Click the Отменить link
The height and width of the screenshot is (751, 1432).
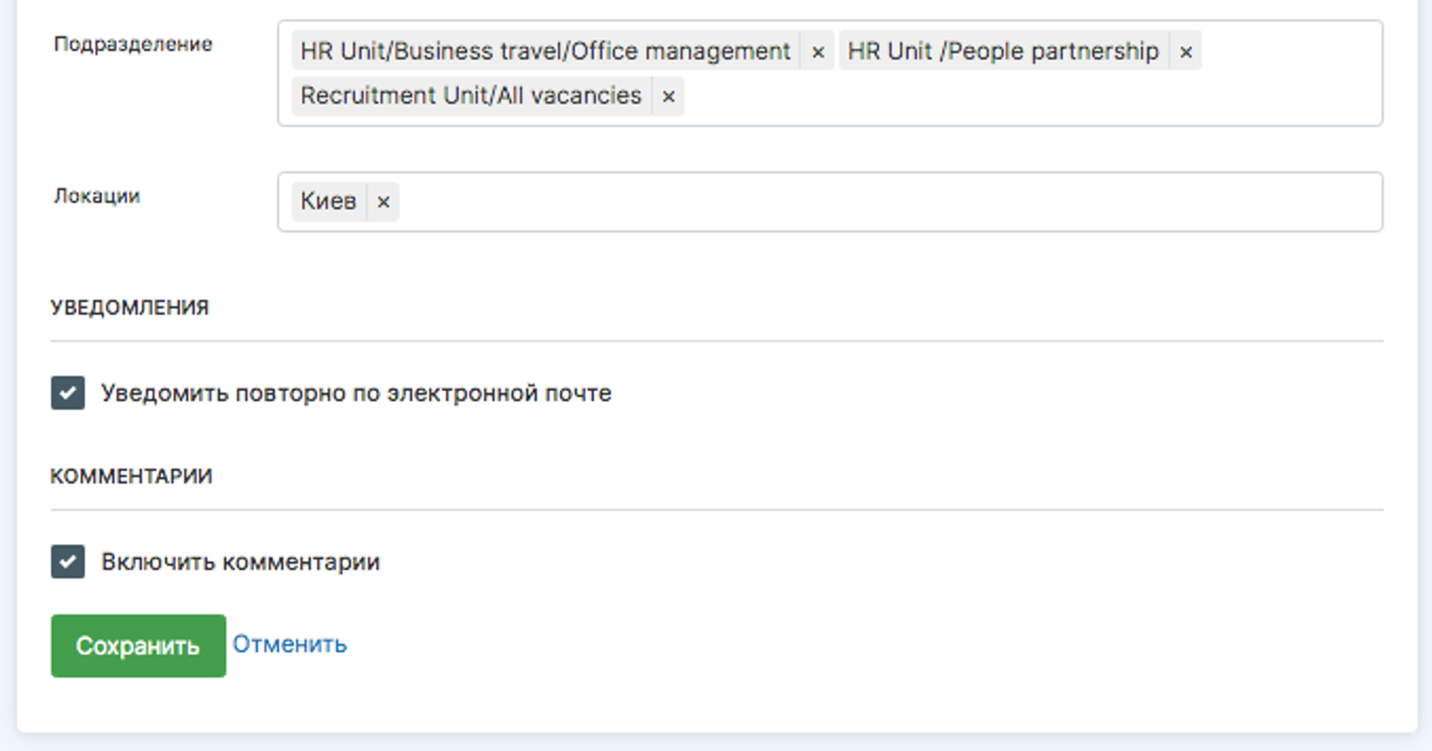(x=289, y=644)
